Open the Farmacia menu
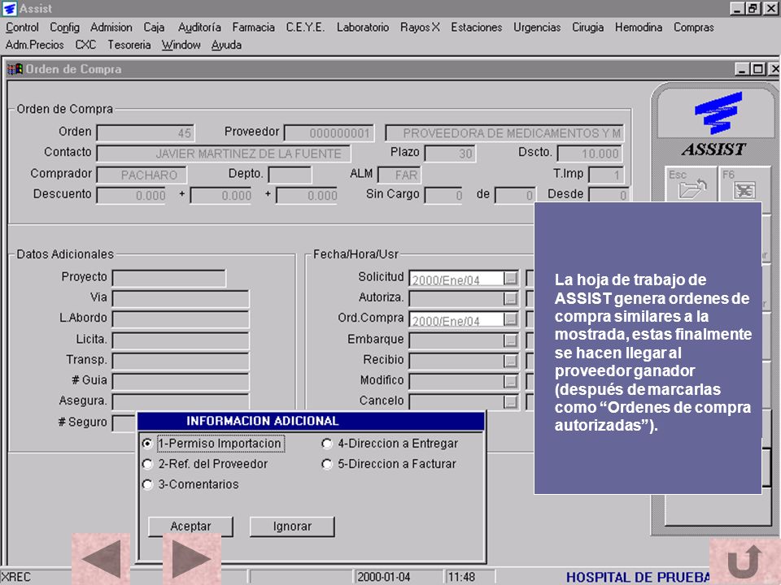 (254, 28)
